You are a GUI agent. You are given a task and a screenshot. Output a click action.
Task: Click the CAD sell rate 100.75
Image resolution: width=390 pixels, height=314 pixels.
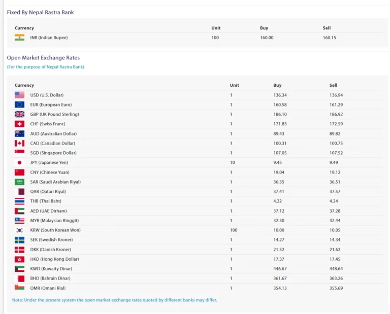(x=336, y=144)
